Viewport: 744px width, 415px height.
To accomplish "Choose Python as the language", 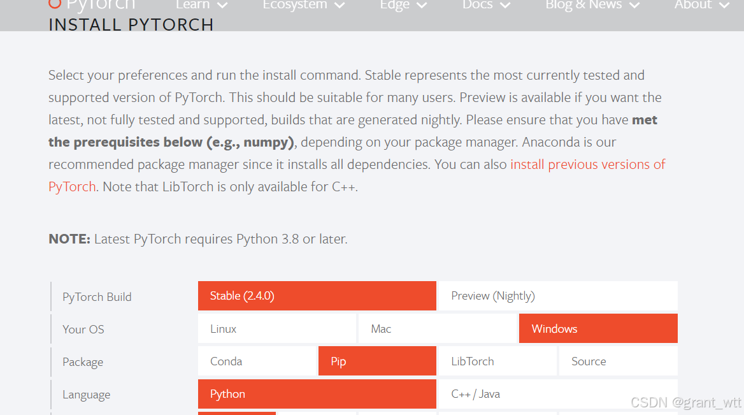I will pyautogui.click(x=317, y=394).
